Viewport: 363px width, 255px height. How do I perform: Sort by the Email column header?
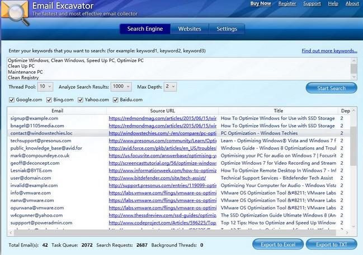[57, 111]
